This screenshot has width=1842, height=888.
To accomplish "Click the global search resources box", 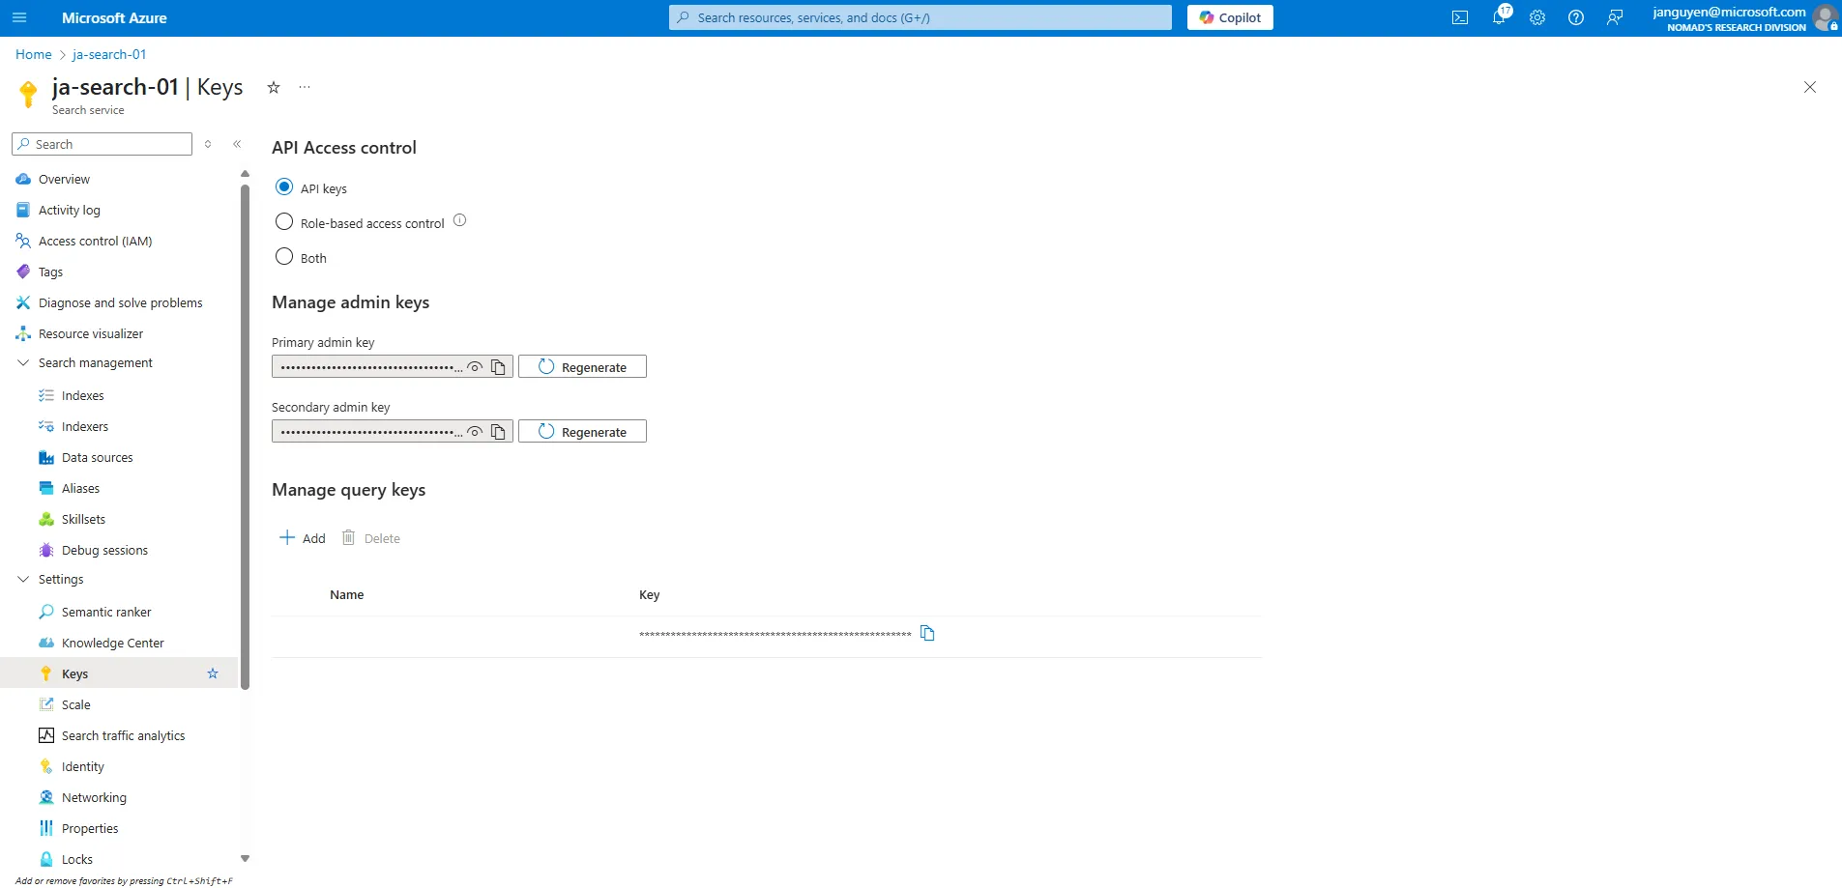I will 920,17.
